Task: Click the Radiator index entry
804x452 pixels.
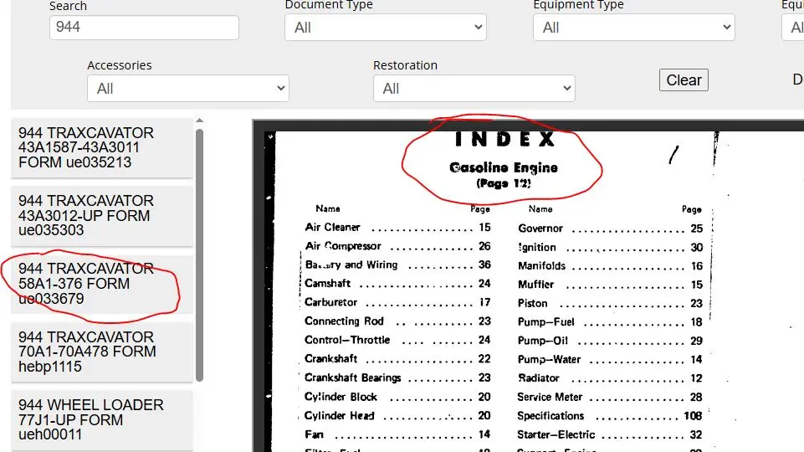Action: click(x=610, y=378)
